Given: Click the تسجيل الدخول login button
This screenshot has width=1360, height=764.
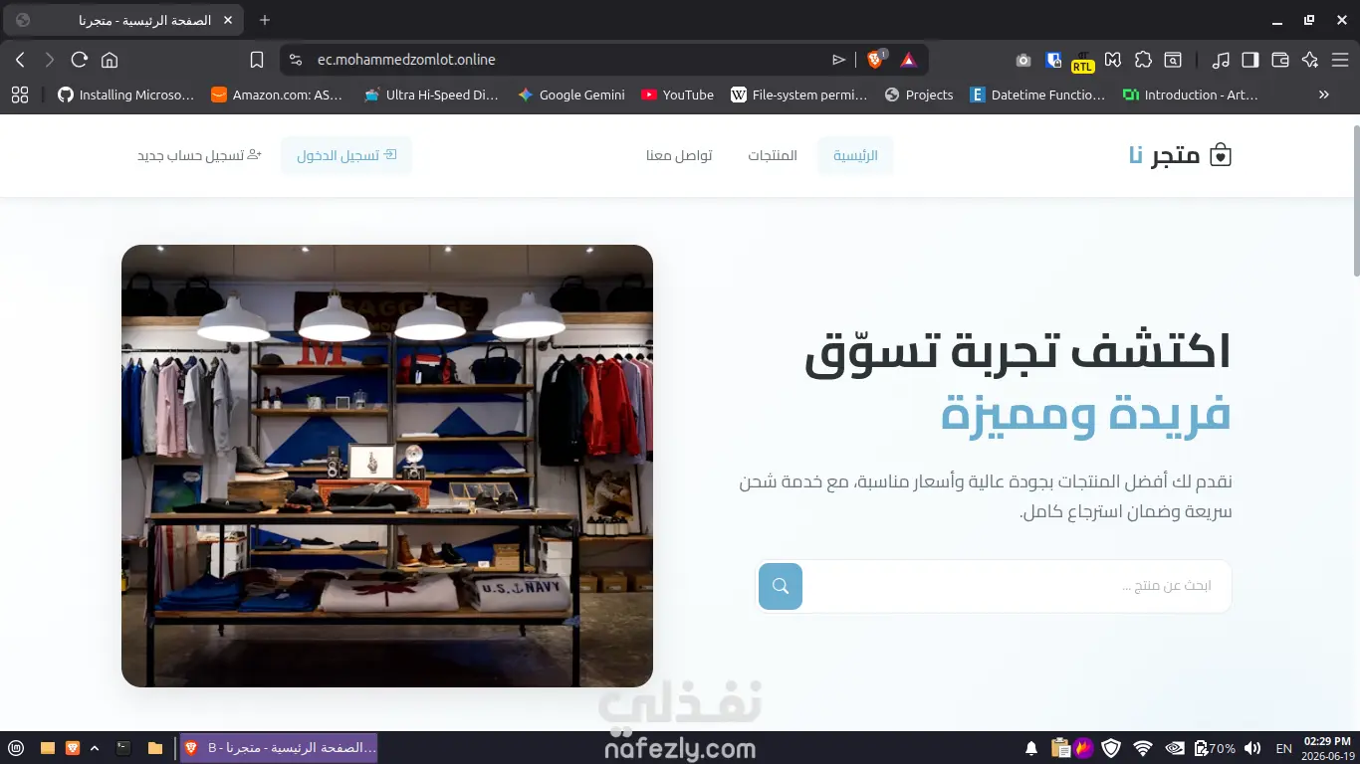Looking at the screenshot, I should pyautogui.click(x=346, y=155).
